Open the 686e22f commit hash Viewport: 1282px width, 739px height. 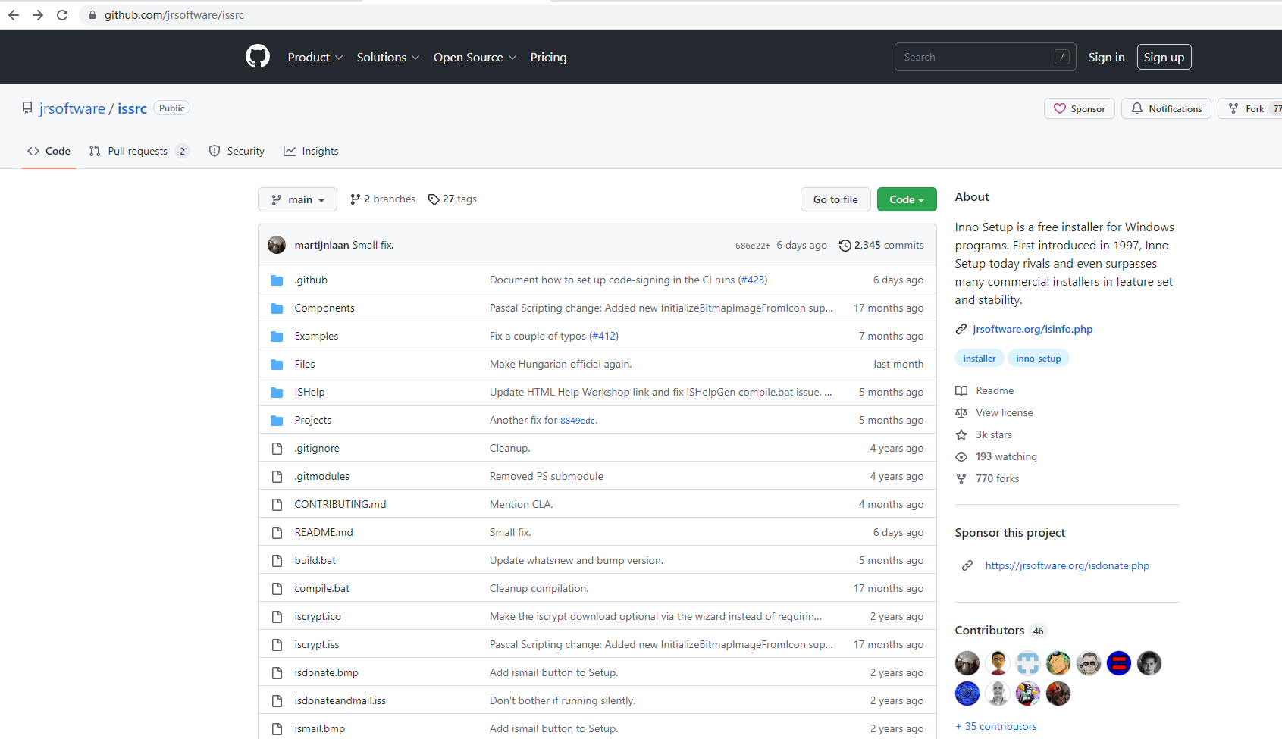pyautogui.click(x=753, y=246)
